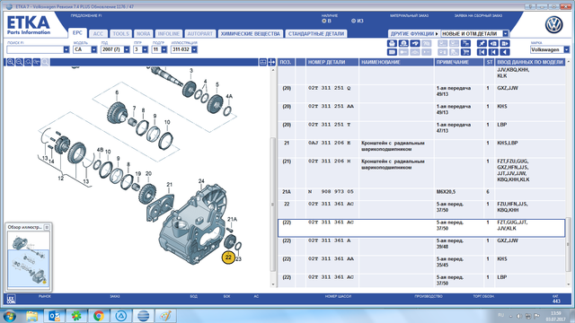Go to previous illustration page icon

click(493, 44)
